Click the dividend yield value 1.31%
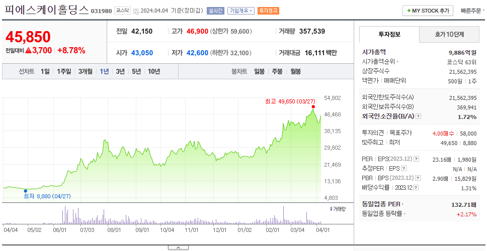 (469, 188)
